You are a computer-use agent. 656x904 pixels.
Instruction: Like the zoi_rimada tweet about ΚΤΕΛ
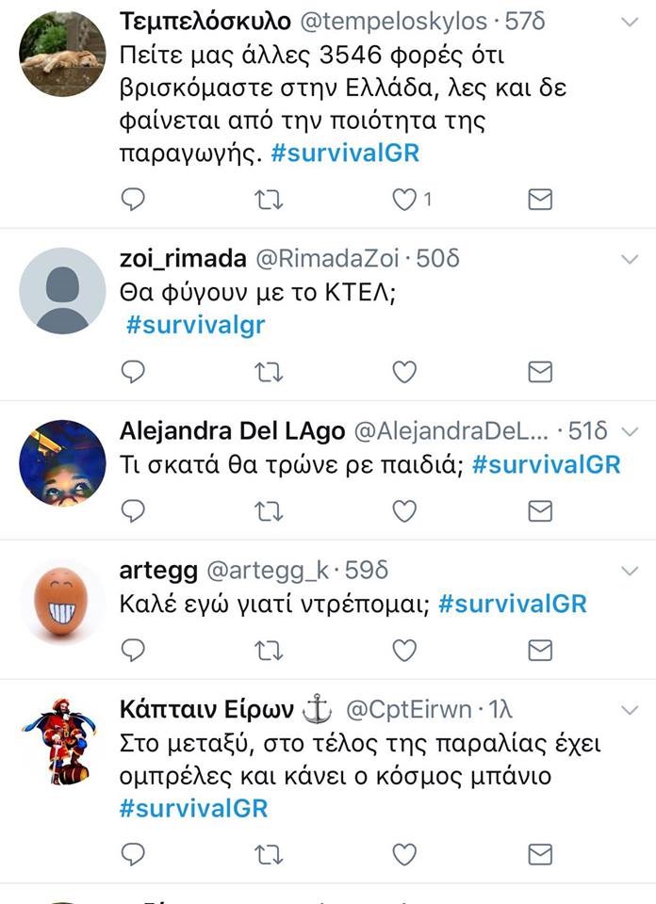click(404, 372)
